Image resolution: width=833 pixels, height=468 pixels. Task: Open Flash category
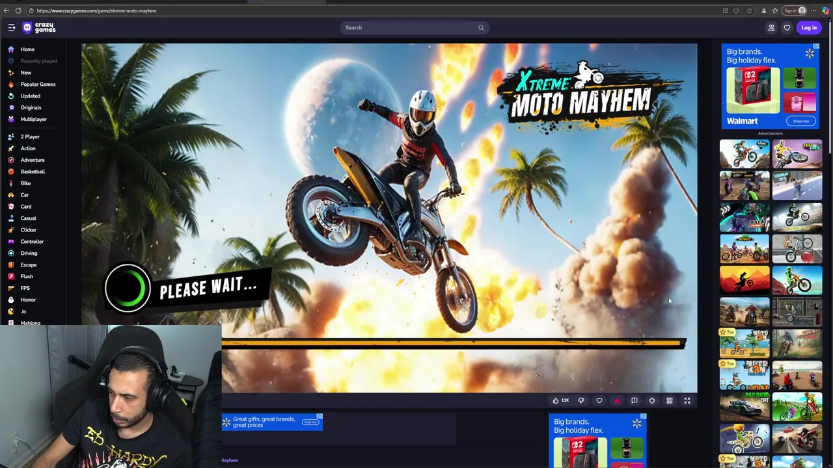click(x=27, y=277)
